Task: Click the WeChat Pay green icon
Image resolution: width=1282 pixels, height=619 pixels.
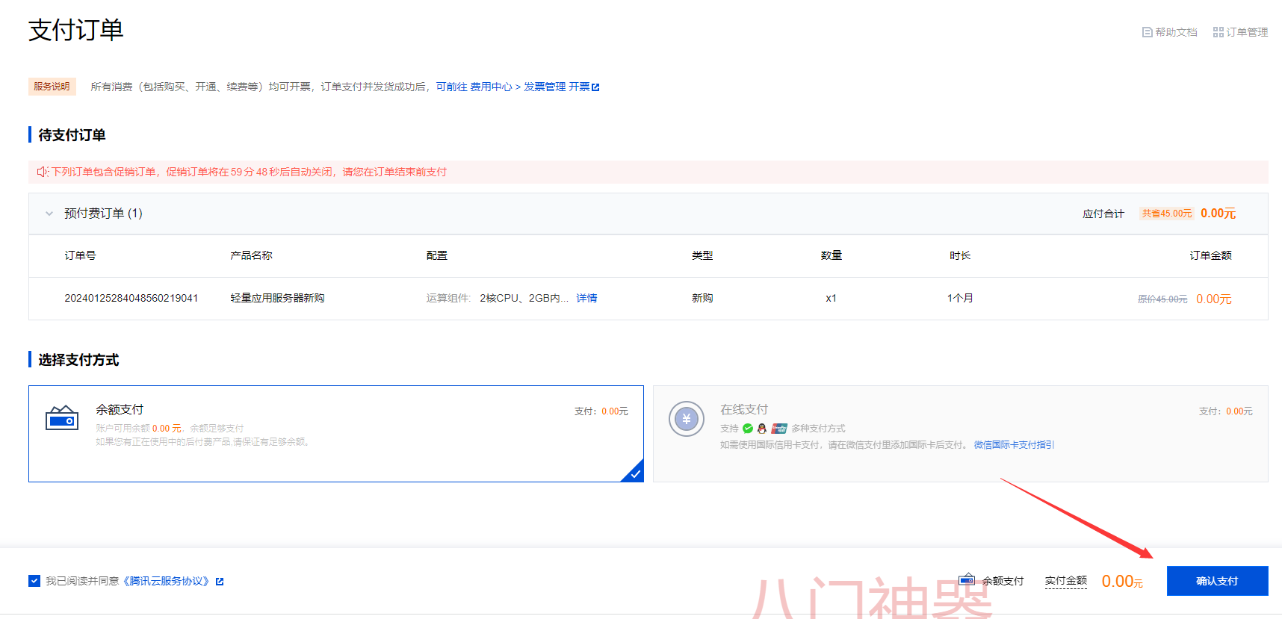Action: point(748,429)
